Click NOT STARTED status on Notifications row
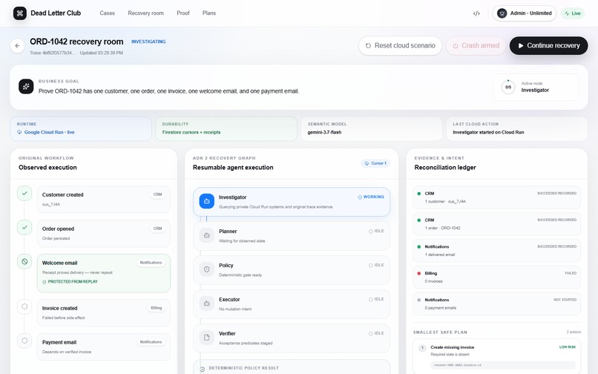 pyautogui.click(x=565, y=300)
